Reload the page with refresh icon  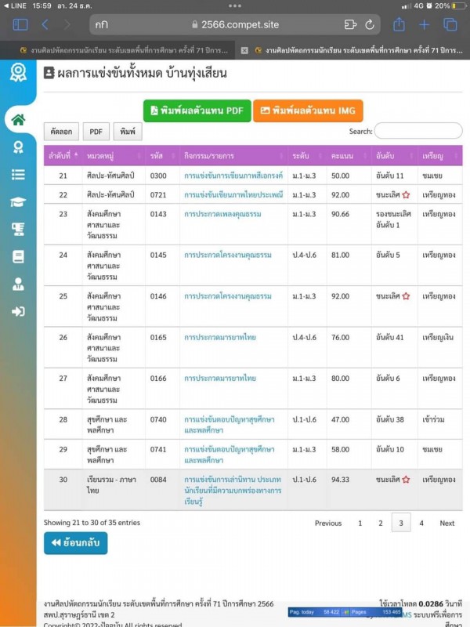tap(370, 25)
